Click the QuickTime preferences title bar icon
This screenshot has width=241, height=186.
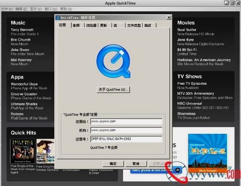(x=58, y=17)
